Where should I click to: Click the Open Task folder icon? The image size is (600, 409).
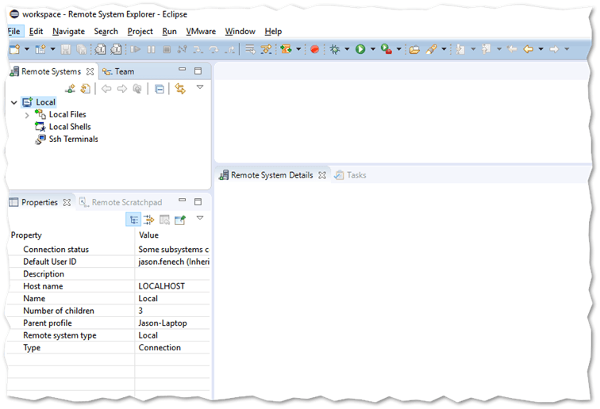414,49
